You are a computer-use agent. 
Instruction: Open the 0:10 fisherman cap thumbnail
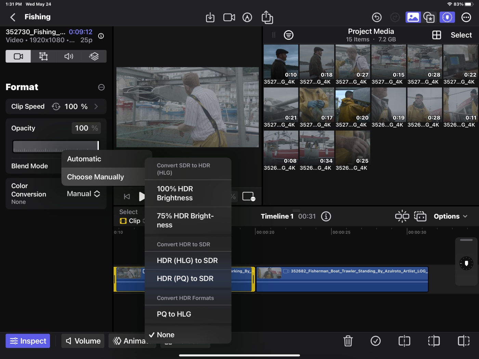click(281, 62)
